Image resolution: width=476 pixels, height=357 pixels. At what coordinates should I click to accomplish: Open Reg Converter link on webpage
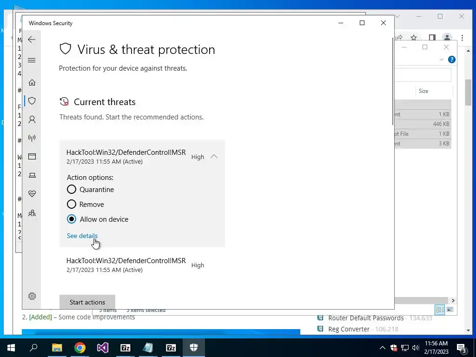(x=349, y=329)
